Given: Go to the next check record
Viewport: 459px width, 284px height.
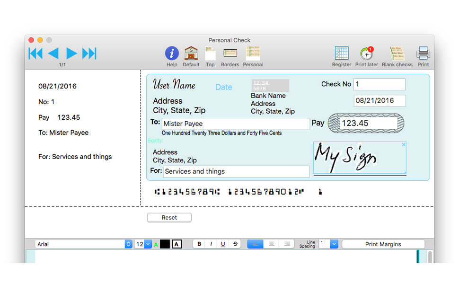Looking at the screenshot, I should pyautogui.click(x=71, y=53).
